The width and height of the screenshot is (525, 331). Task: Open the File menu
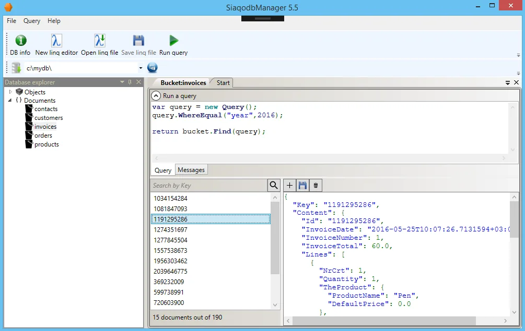pyautogui.click(x=11, y=21)
